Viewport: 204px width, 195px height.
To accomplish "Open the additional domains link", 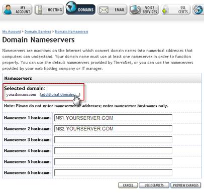I will coord(60,94).
